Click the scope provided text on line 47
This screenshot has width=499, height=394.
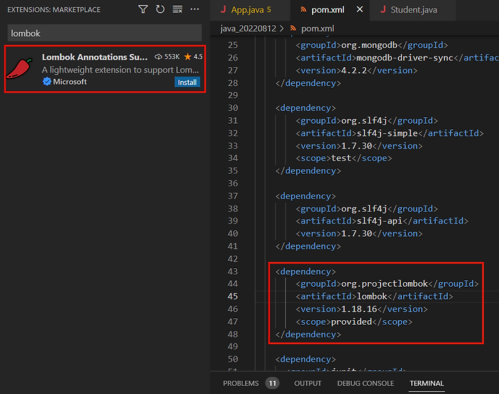[x=351, y=321]
